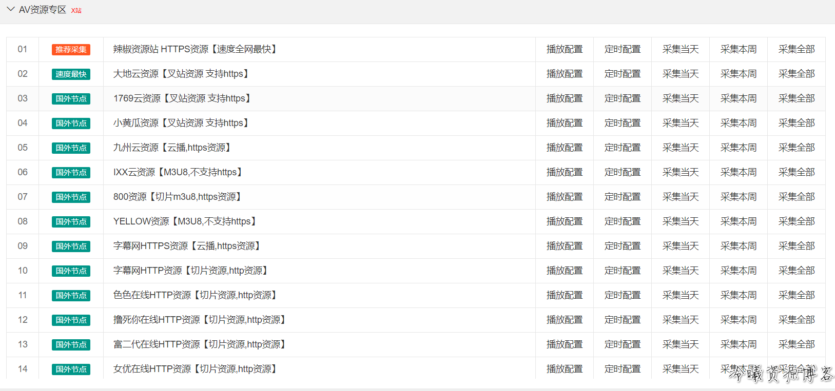Open 播放配置 for 小黄瓜资源
Image resolution: width=835 pixels, height=391 pixels.
tap(565, 123)
